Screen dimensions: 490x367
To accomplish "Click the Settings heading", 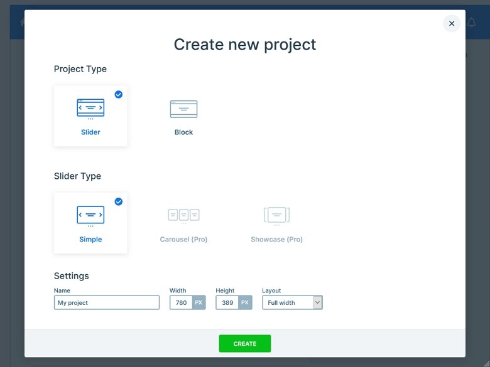I will [71, 276].
